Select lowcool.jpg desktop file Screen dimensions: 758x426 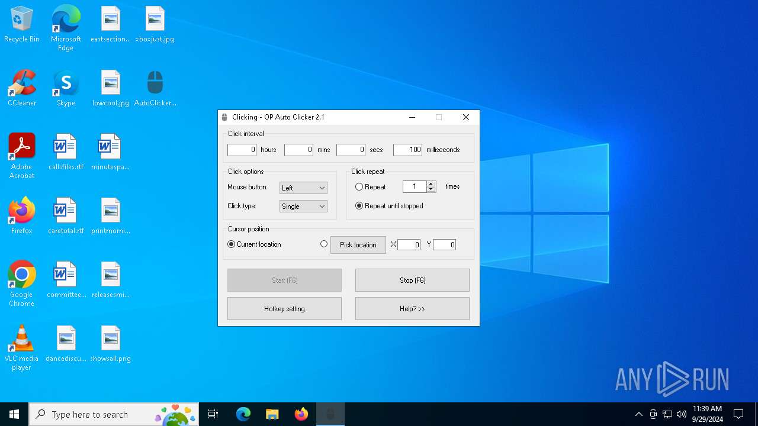(111, 88)
